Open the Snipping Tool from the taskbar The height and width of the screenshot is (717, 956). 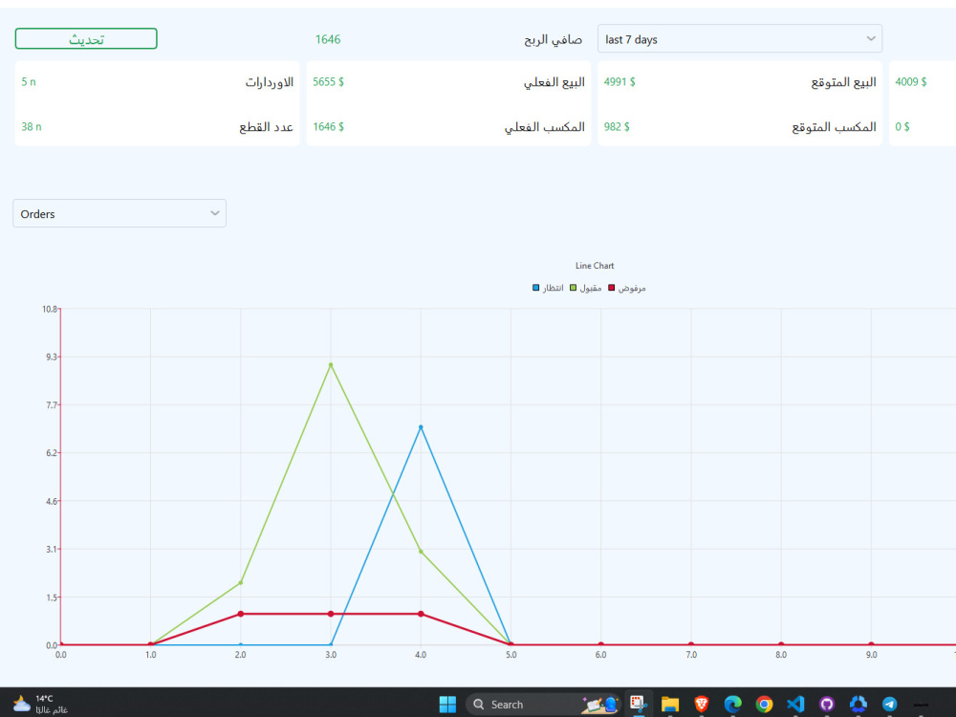point(639,704)
